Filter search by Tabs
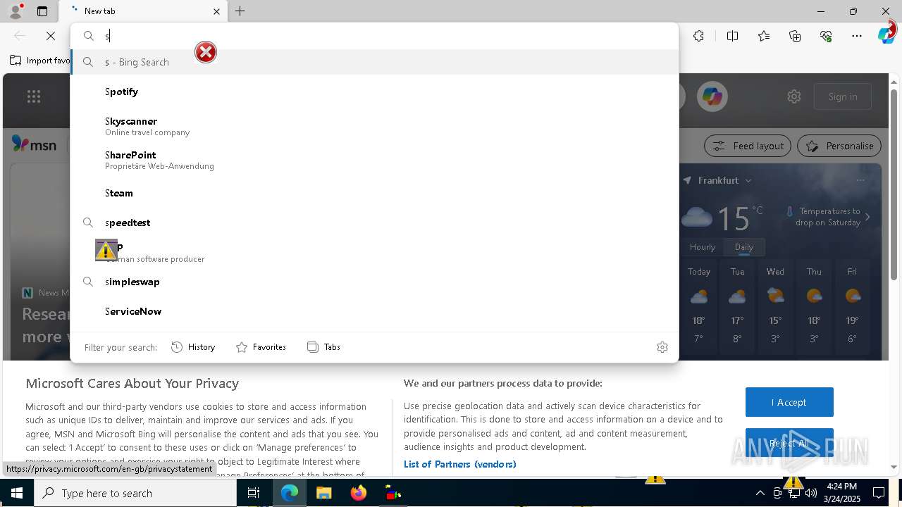The width and height of the screenshot is (902, 507). [x=323, y=347]
